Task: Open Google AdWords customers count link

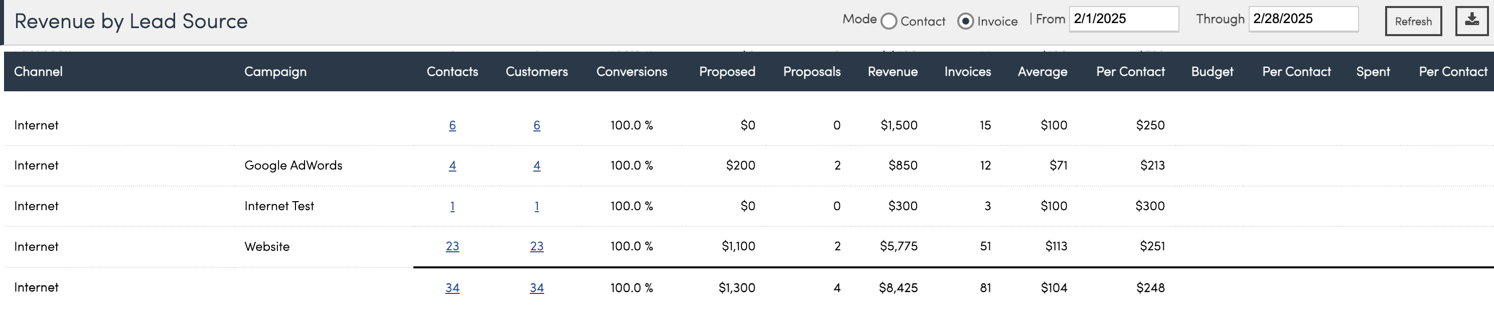Action: (537, 166)
